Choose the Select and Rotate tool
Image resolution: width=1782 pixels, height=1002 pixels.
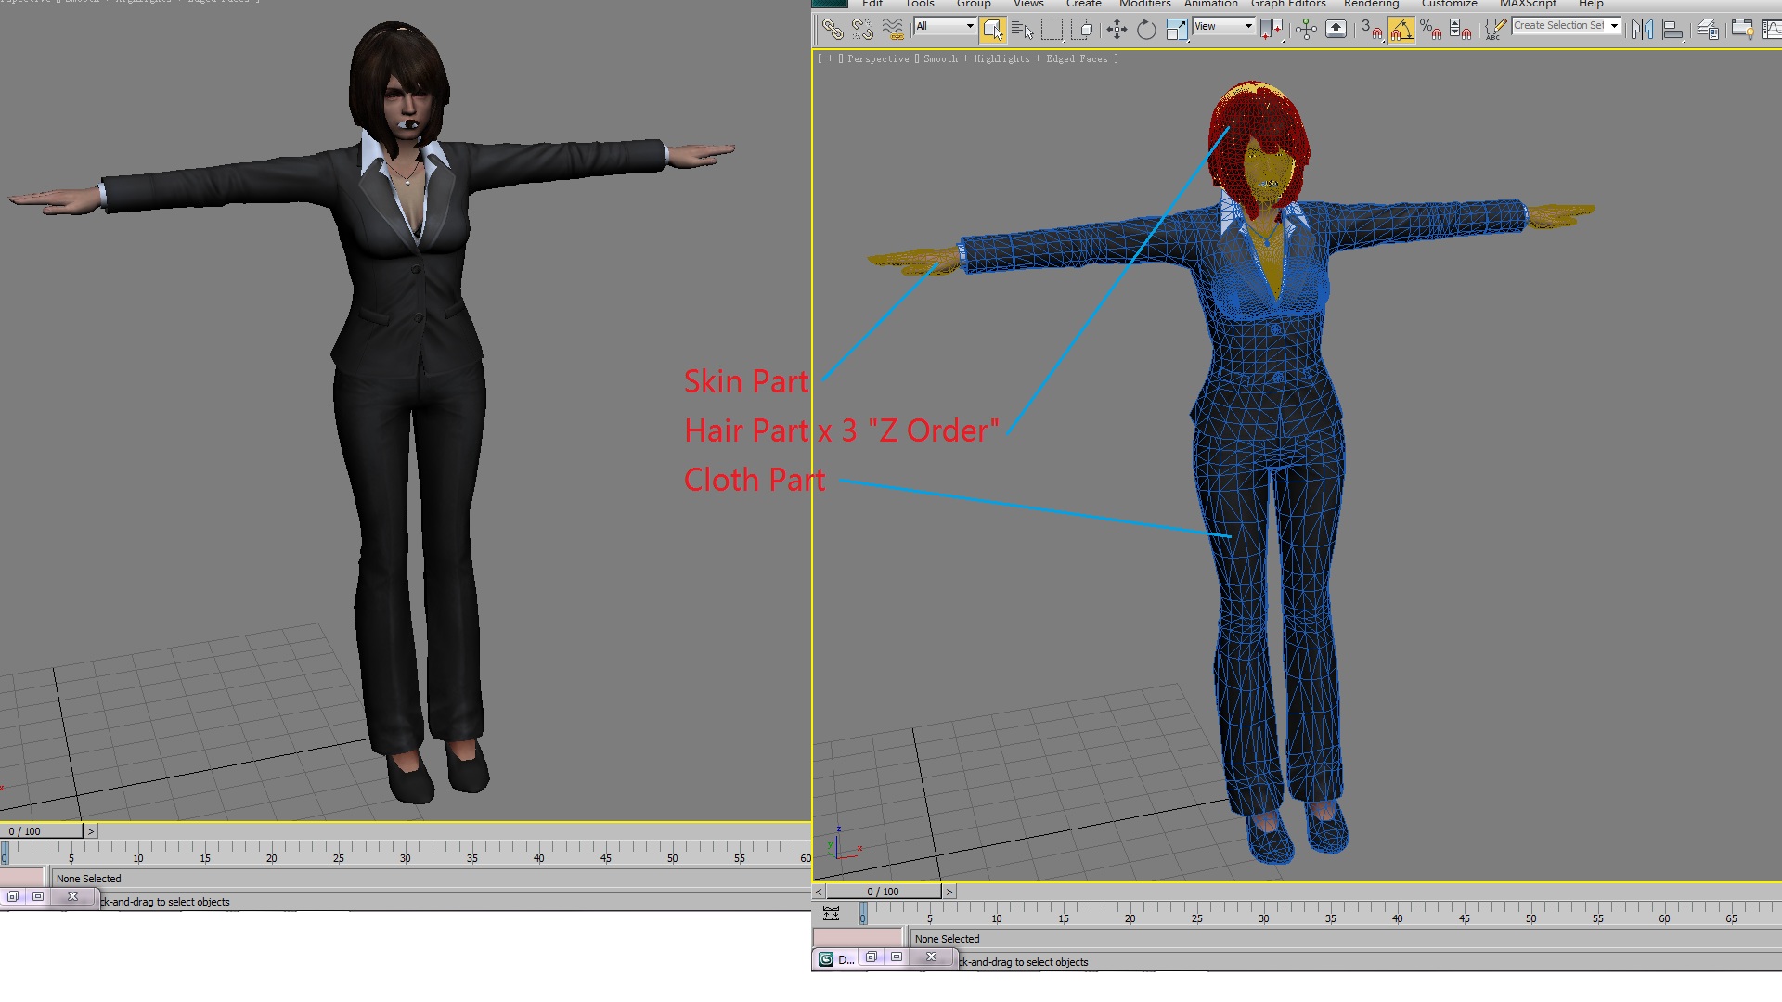[x=1146, y=30]
